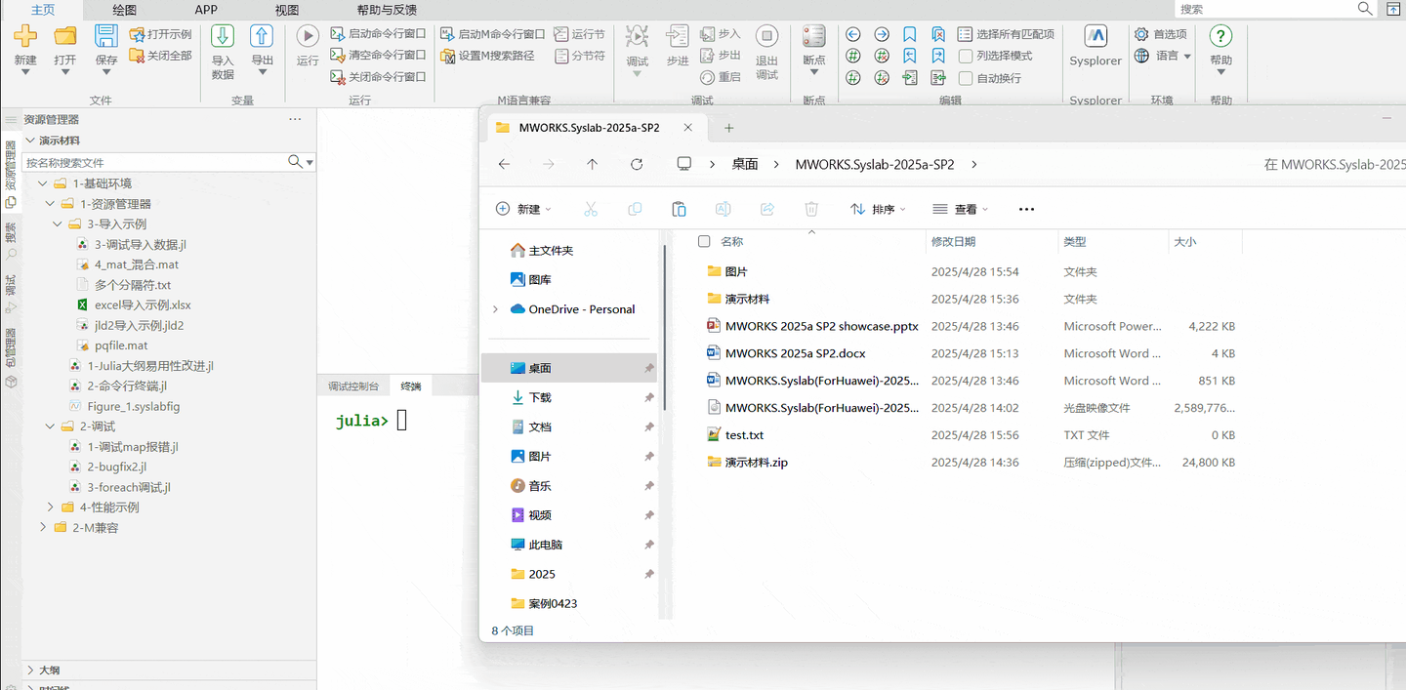
Task: Click 清空命令行窗口
Action: pos(379,56)
